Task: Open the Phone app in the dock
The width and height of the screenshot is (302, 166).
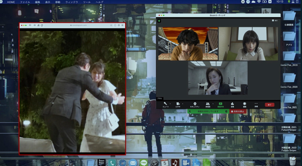Action: 112,163
